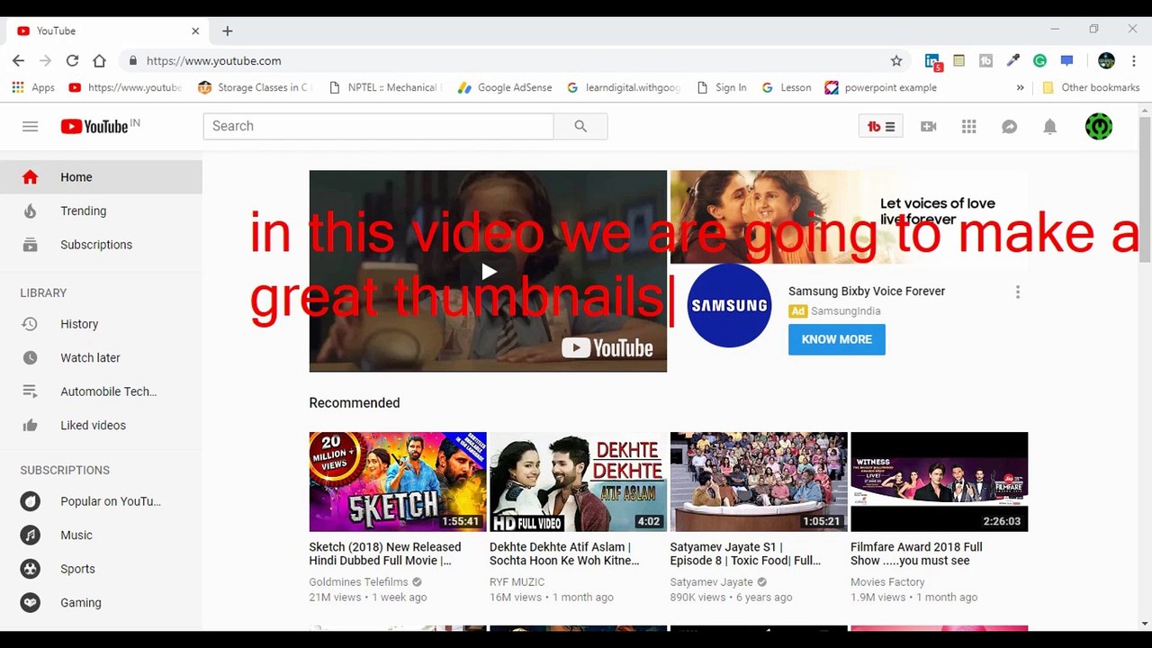Open the Dekhte Dekhte thumbnail
Screen dimensions: 1152x648
tap(578, 481)
